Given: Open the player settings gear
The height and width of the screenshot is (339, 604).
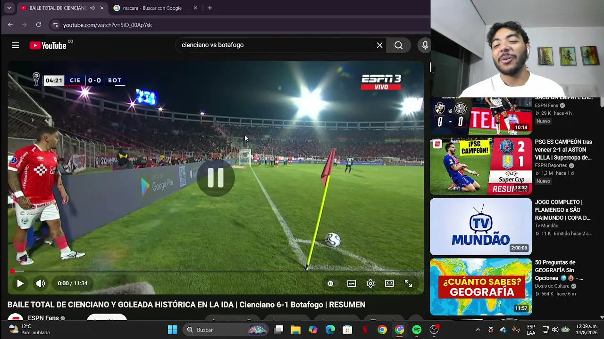Looking at the screenshot, I should point(370,283).
